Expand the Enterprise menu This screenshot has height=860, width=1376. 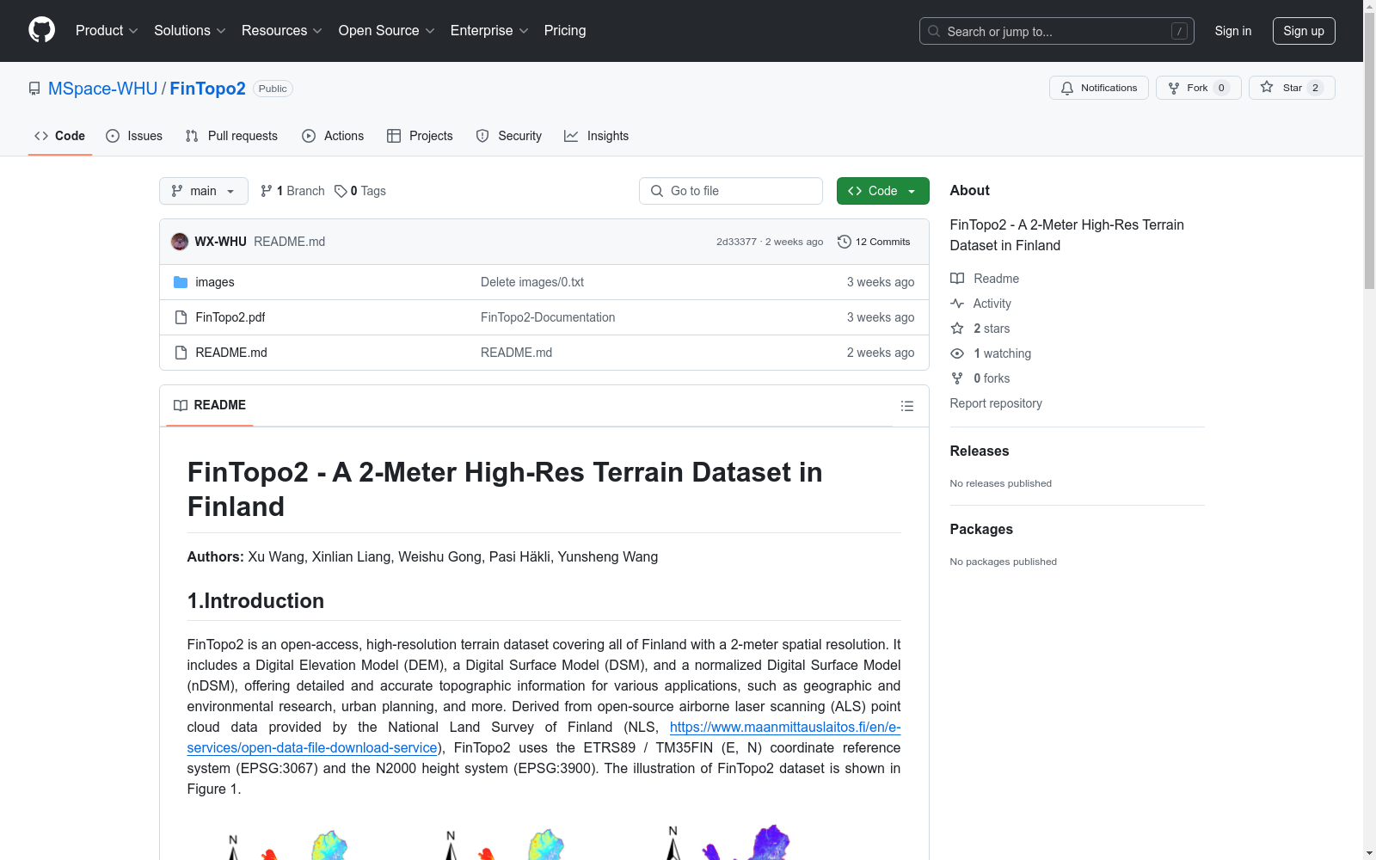(x=489, y=31)
